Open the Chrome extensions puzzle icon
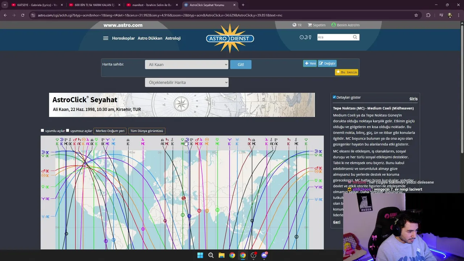This screenshot has width=464, height=261. (x=428, y=15)
